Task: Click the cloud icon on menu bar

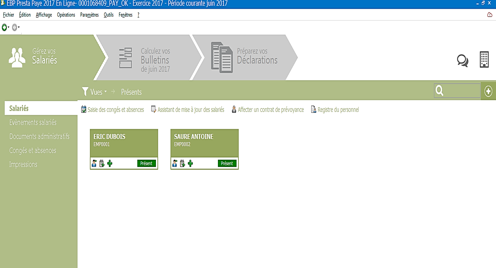Action: coord(490,15)
